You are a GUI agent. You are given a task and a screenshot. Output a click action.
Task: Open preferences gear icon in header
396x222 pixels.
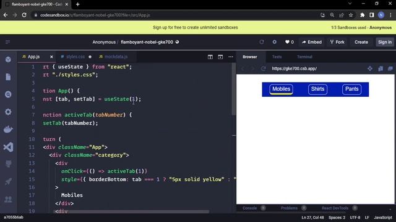(275, 42)
